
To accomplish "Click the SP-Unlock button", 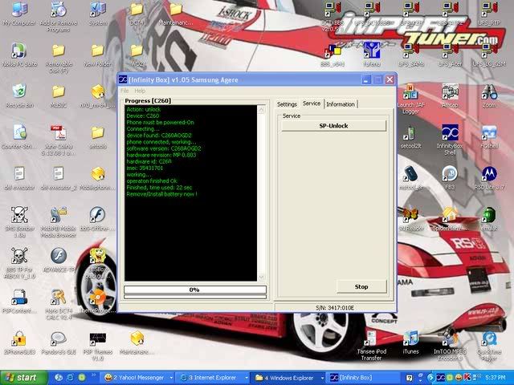I will click(334, 126).
